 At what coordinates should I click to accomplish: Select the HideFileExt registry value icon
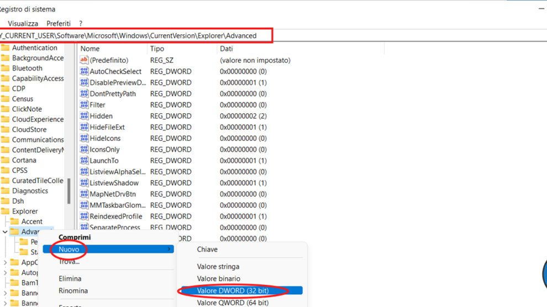click(x=85, y=127)
